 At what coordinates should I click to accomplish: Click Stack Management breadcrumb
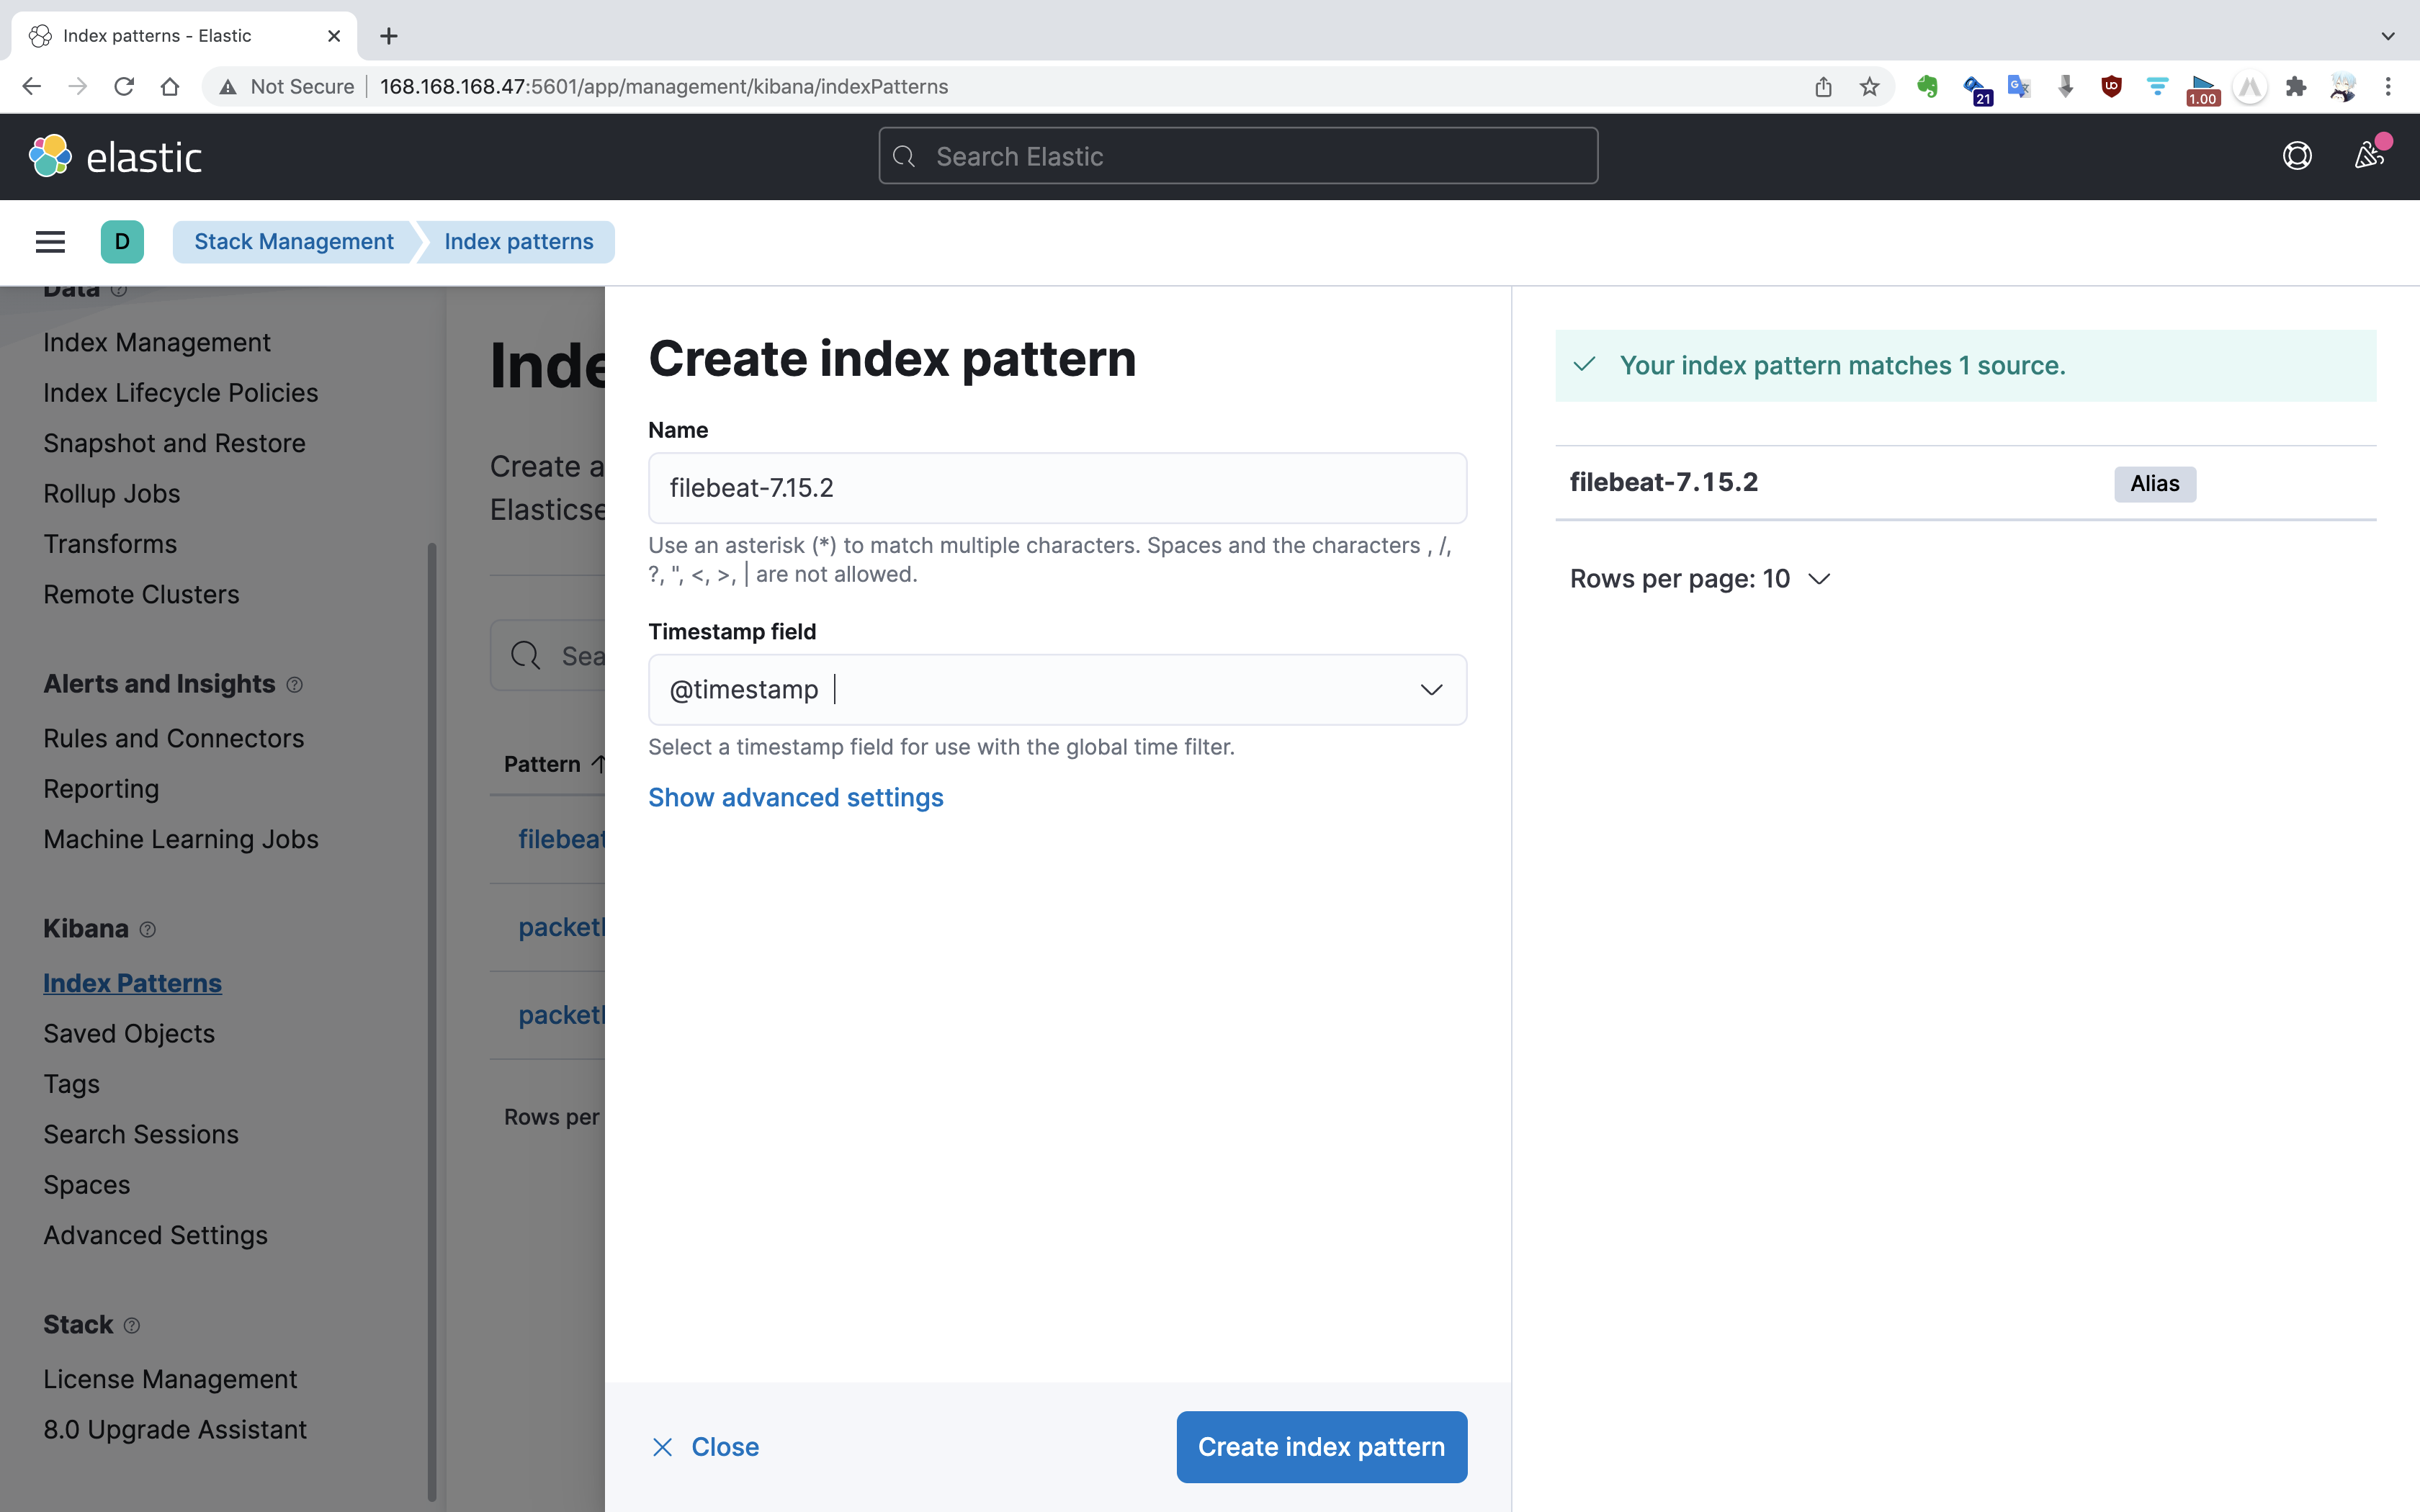[x=293, y=241]
